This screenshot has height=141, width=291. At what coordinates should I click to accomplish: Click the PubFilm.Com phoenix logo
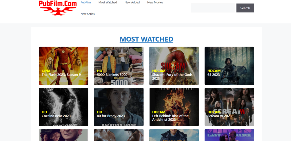pos(58,8)
